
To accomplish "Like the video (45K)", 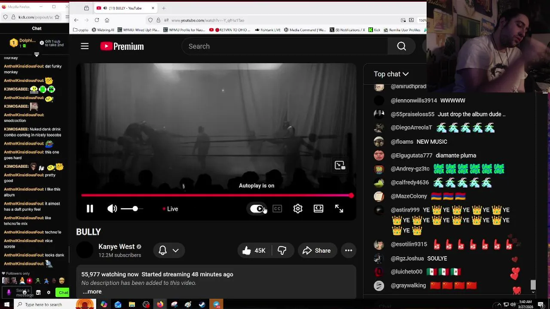I will pyautogui.click(x=254, y=251).
